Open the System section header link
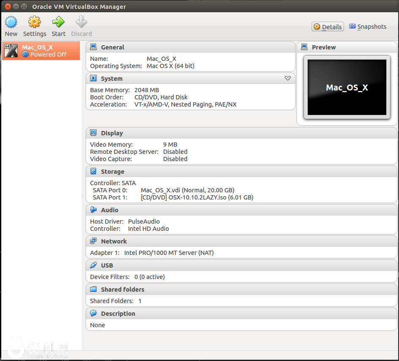This screenshot has height=361, width=399. [112, 79]
